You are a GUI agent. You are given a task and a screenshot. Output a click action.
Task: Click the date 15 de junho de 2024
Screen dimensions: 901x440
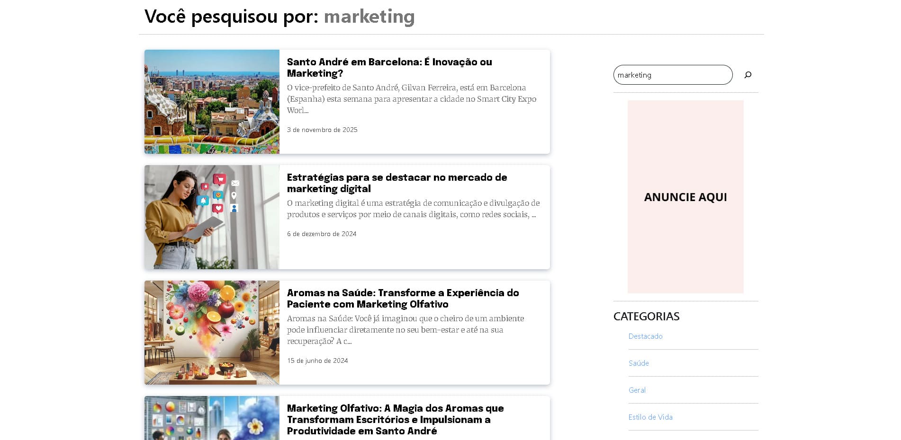[317, 361]
